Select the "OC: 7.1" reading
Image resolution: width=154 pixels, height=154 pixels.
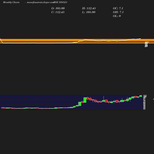[118, 8]
